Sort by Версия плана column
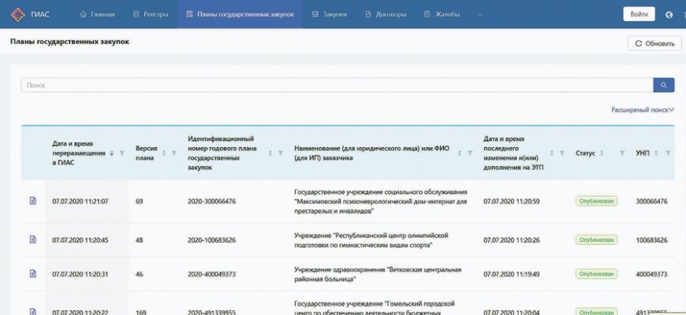686x315 pixels. tap(164, 153)
